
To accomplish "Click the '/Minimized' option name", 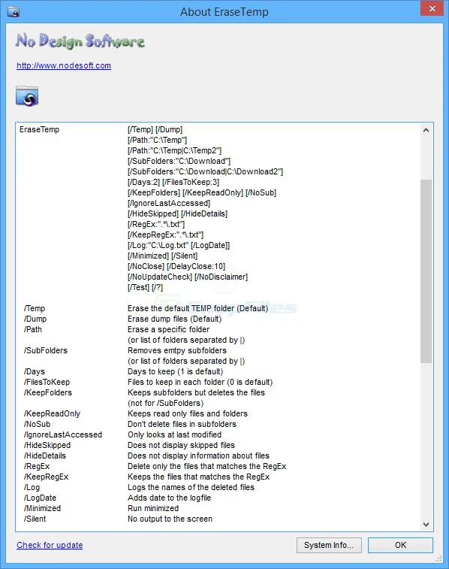I will point(42,508).
